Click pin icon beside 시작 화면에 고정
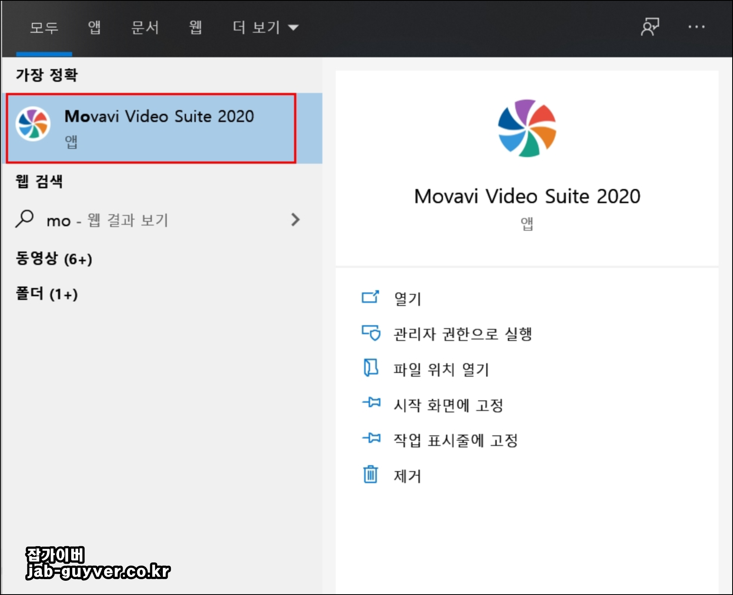The height and width of the screenshot is (595, 733). pyautogui.click(x=371, y=403)
